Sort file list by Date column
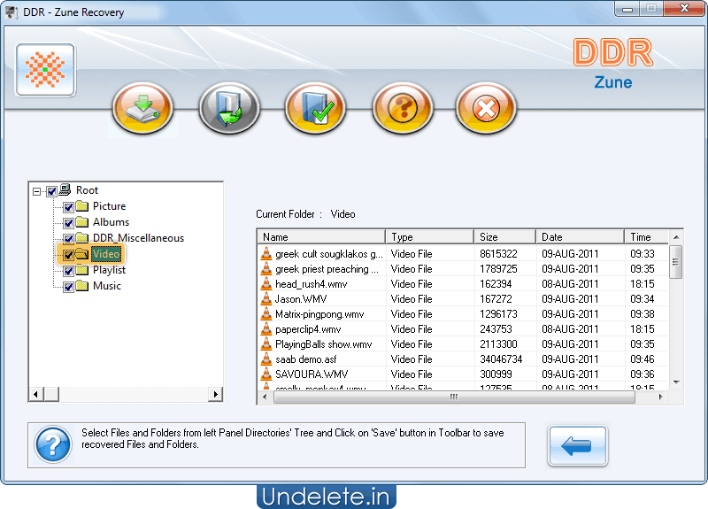The height and width of the screenshot is (509, 708). [581, 237]
